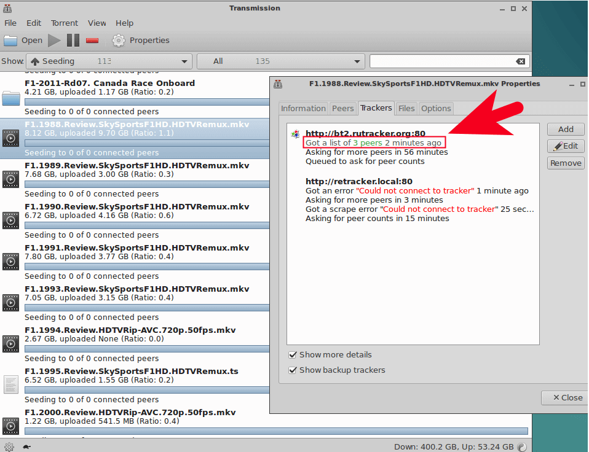Minimize the Properties dialog window
This screenshot has height=452, width=589.
point(571,84)
